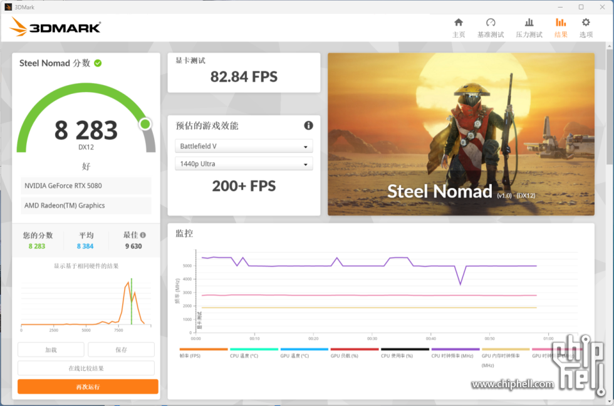The image size is (614, 406).
Task: Open the info icon for 预估的游戏效能
Action: [308, 125]
